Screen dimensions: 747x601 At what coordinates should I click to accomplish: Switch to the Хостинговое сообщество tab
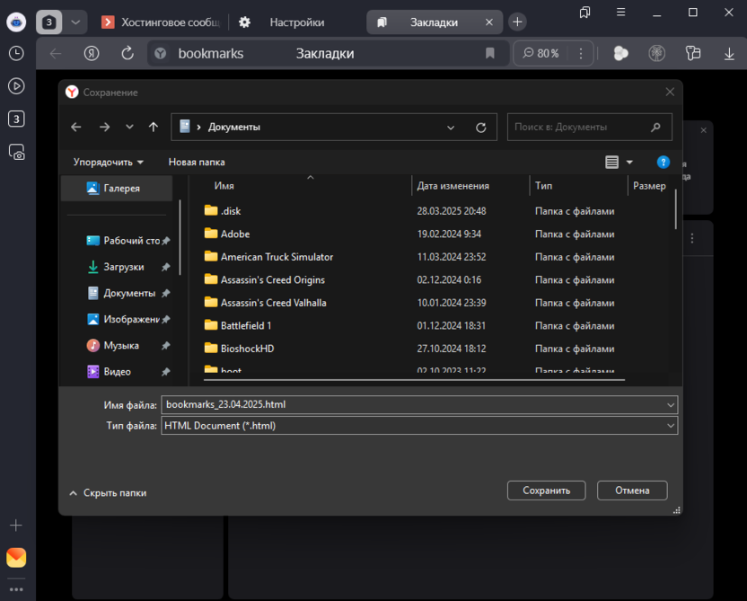click(162, 22)
